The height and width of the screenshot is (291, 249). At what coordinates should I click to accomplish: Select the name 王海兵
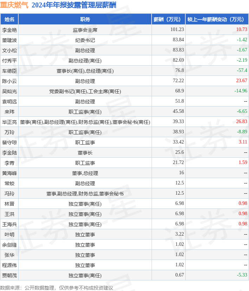(9, 224)
